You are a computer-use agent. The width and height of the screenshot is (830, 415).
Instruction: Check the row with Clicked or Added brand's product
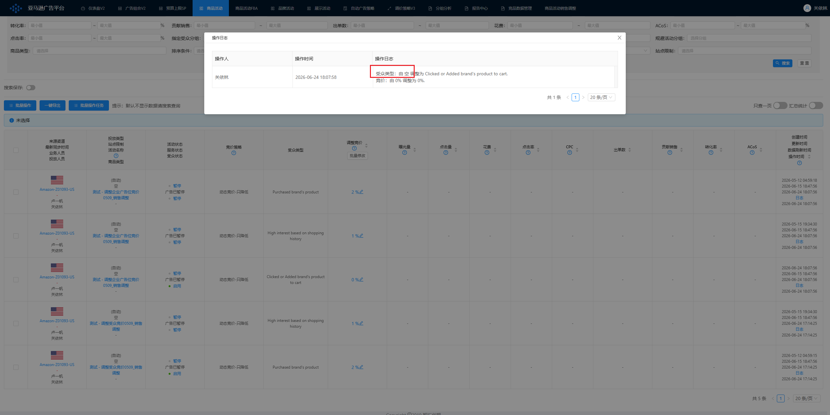coord(16,280)
